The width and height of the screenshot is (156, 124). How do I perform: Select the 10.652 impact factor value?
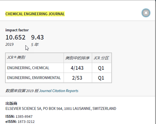[x=16, y=37]
